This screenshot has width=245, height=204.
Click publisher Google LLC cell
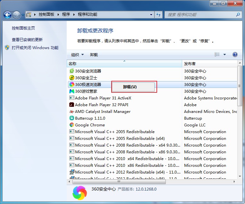(195, 125)
